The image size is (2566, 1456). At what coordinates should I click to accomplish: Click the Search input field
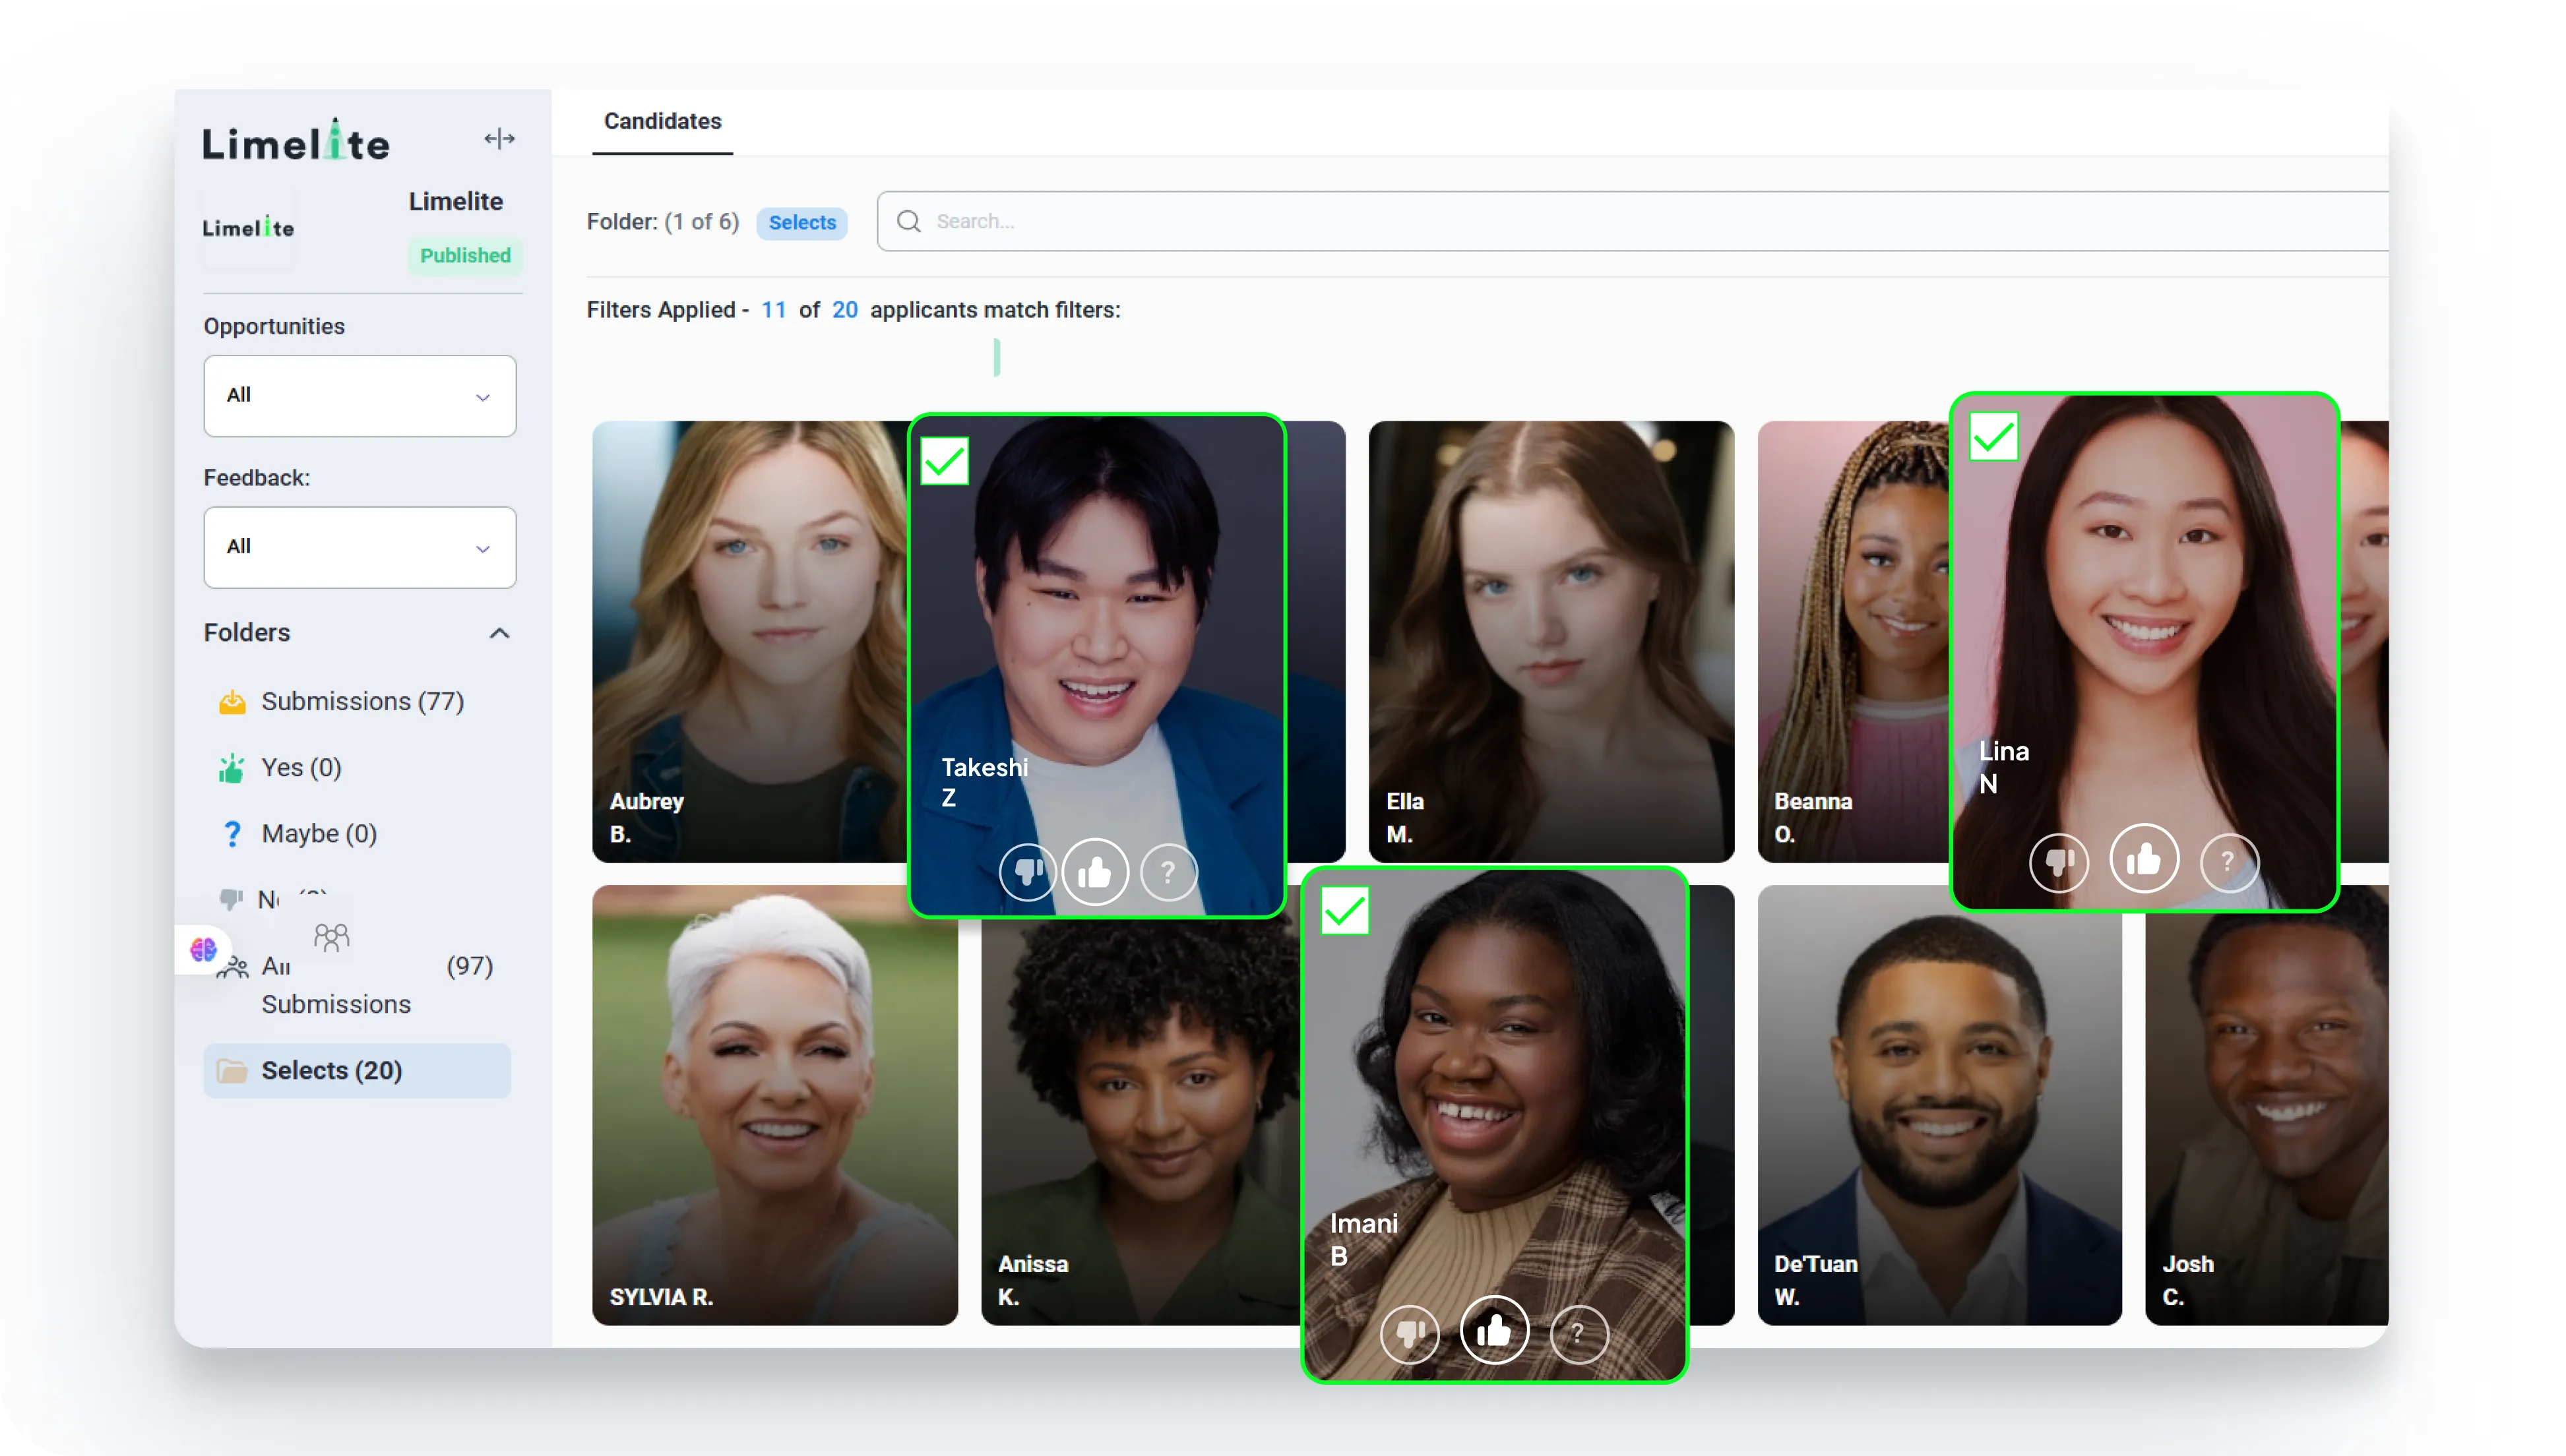point(1632,221)
